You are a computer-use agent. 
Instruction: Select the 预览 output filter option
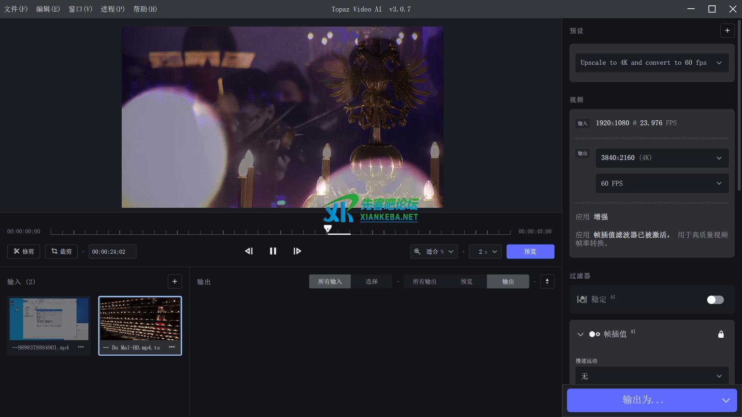click(x=466, y=282)
